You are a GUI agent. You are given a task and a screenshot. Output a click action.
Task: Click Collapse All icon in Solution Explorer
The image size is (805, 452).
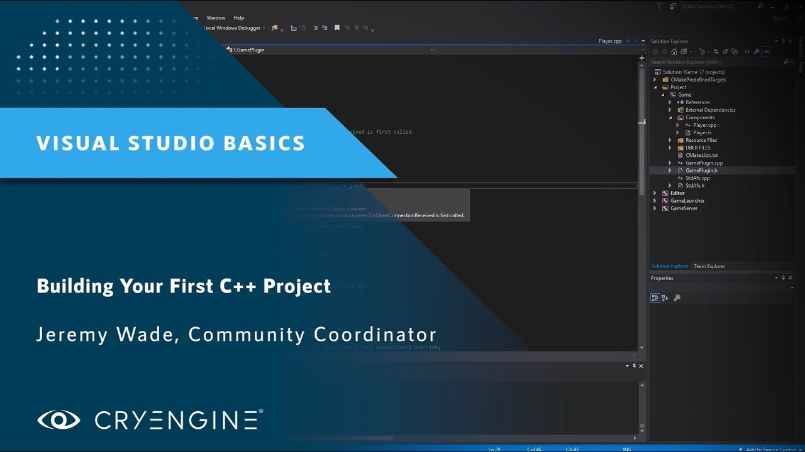pyautogui.click(x=726, y=51)
